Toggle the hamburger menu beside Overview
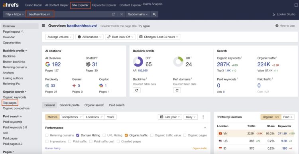The height and width of the screenshot is (154, 299). 43,26
